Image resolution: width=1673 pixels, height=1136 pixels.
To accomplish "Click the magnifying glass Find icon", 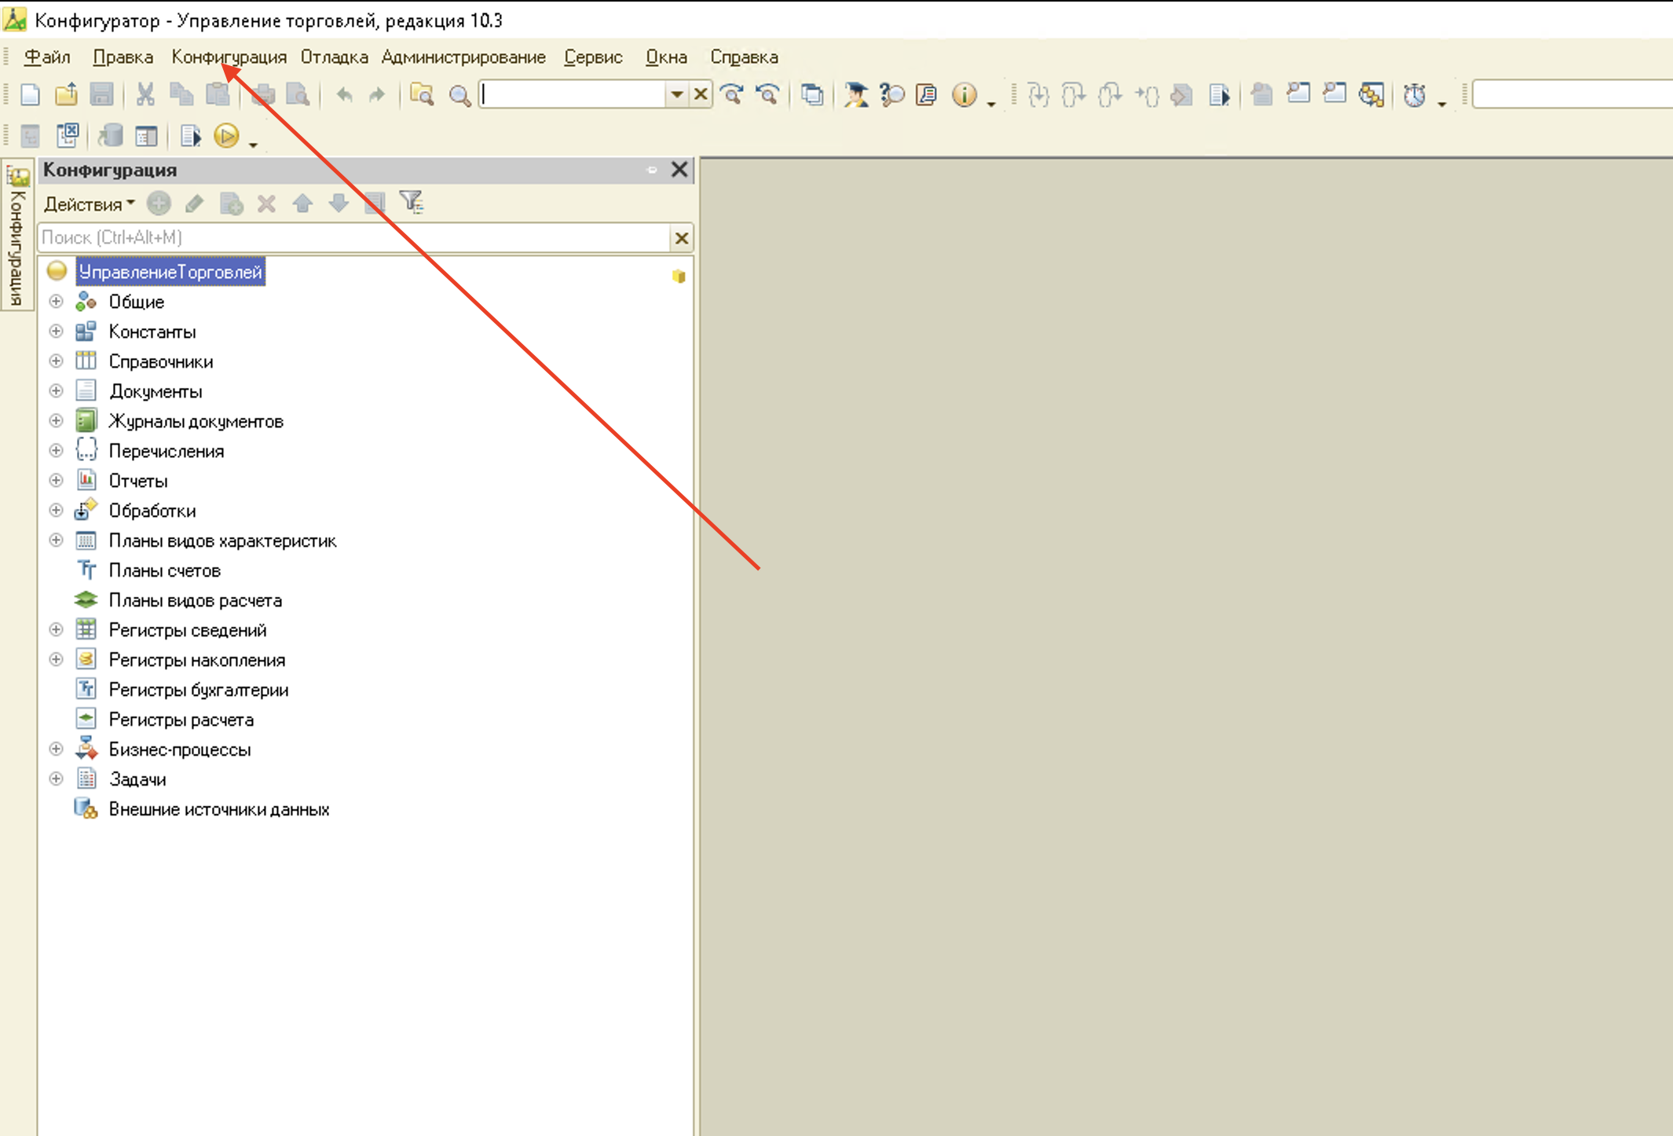I will [459, 96].
